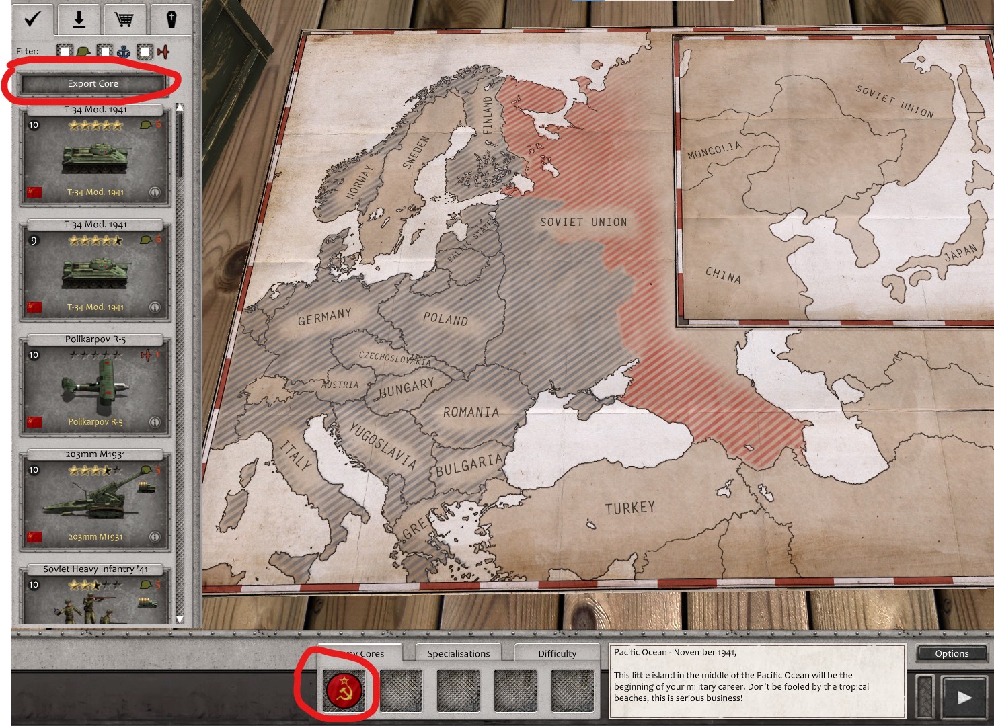Click the JAPAN label on the inset map

(x=961, y=253)
